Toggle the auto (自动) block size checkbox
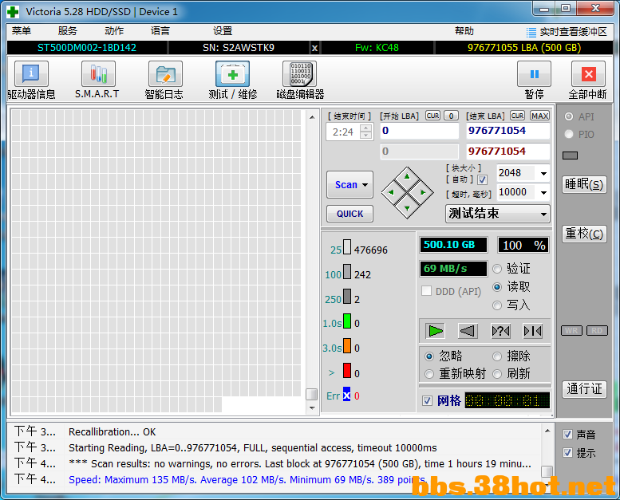This screenshot has width=620, height=500. pos(482,180)
